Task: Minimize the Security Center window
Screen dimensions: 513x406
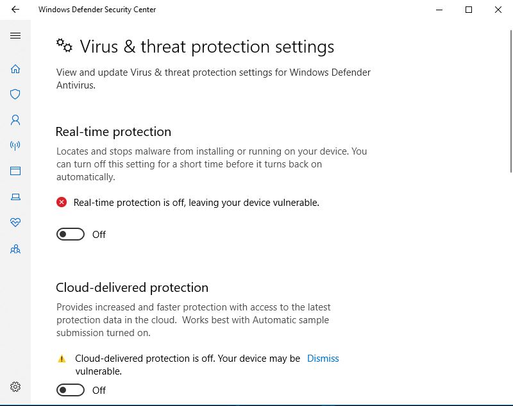Action: click(x=439, y=10)
